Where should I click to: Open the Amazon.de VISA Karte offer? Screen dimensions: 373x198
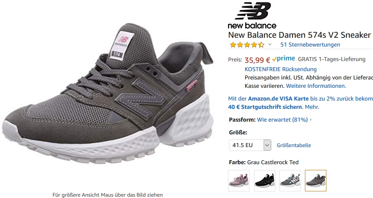pyautogui.click(x=279, y=98)
